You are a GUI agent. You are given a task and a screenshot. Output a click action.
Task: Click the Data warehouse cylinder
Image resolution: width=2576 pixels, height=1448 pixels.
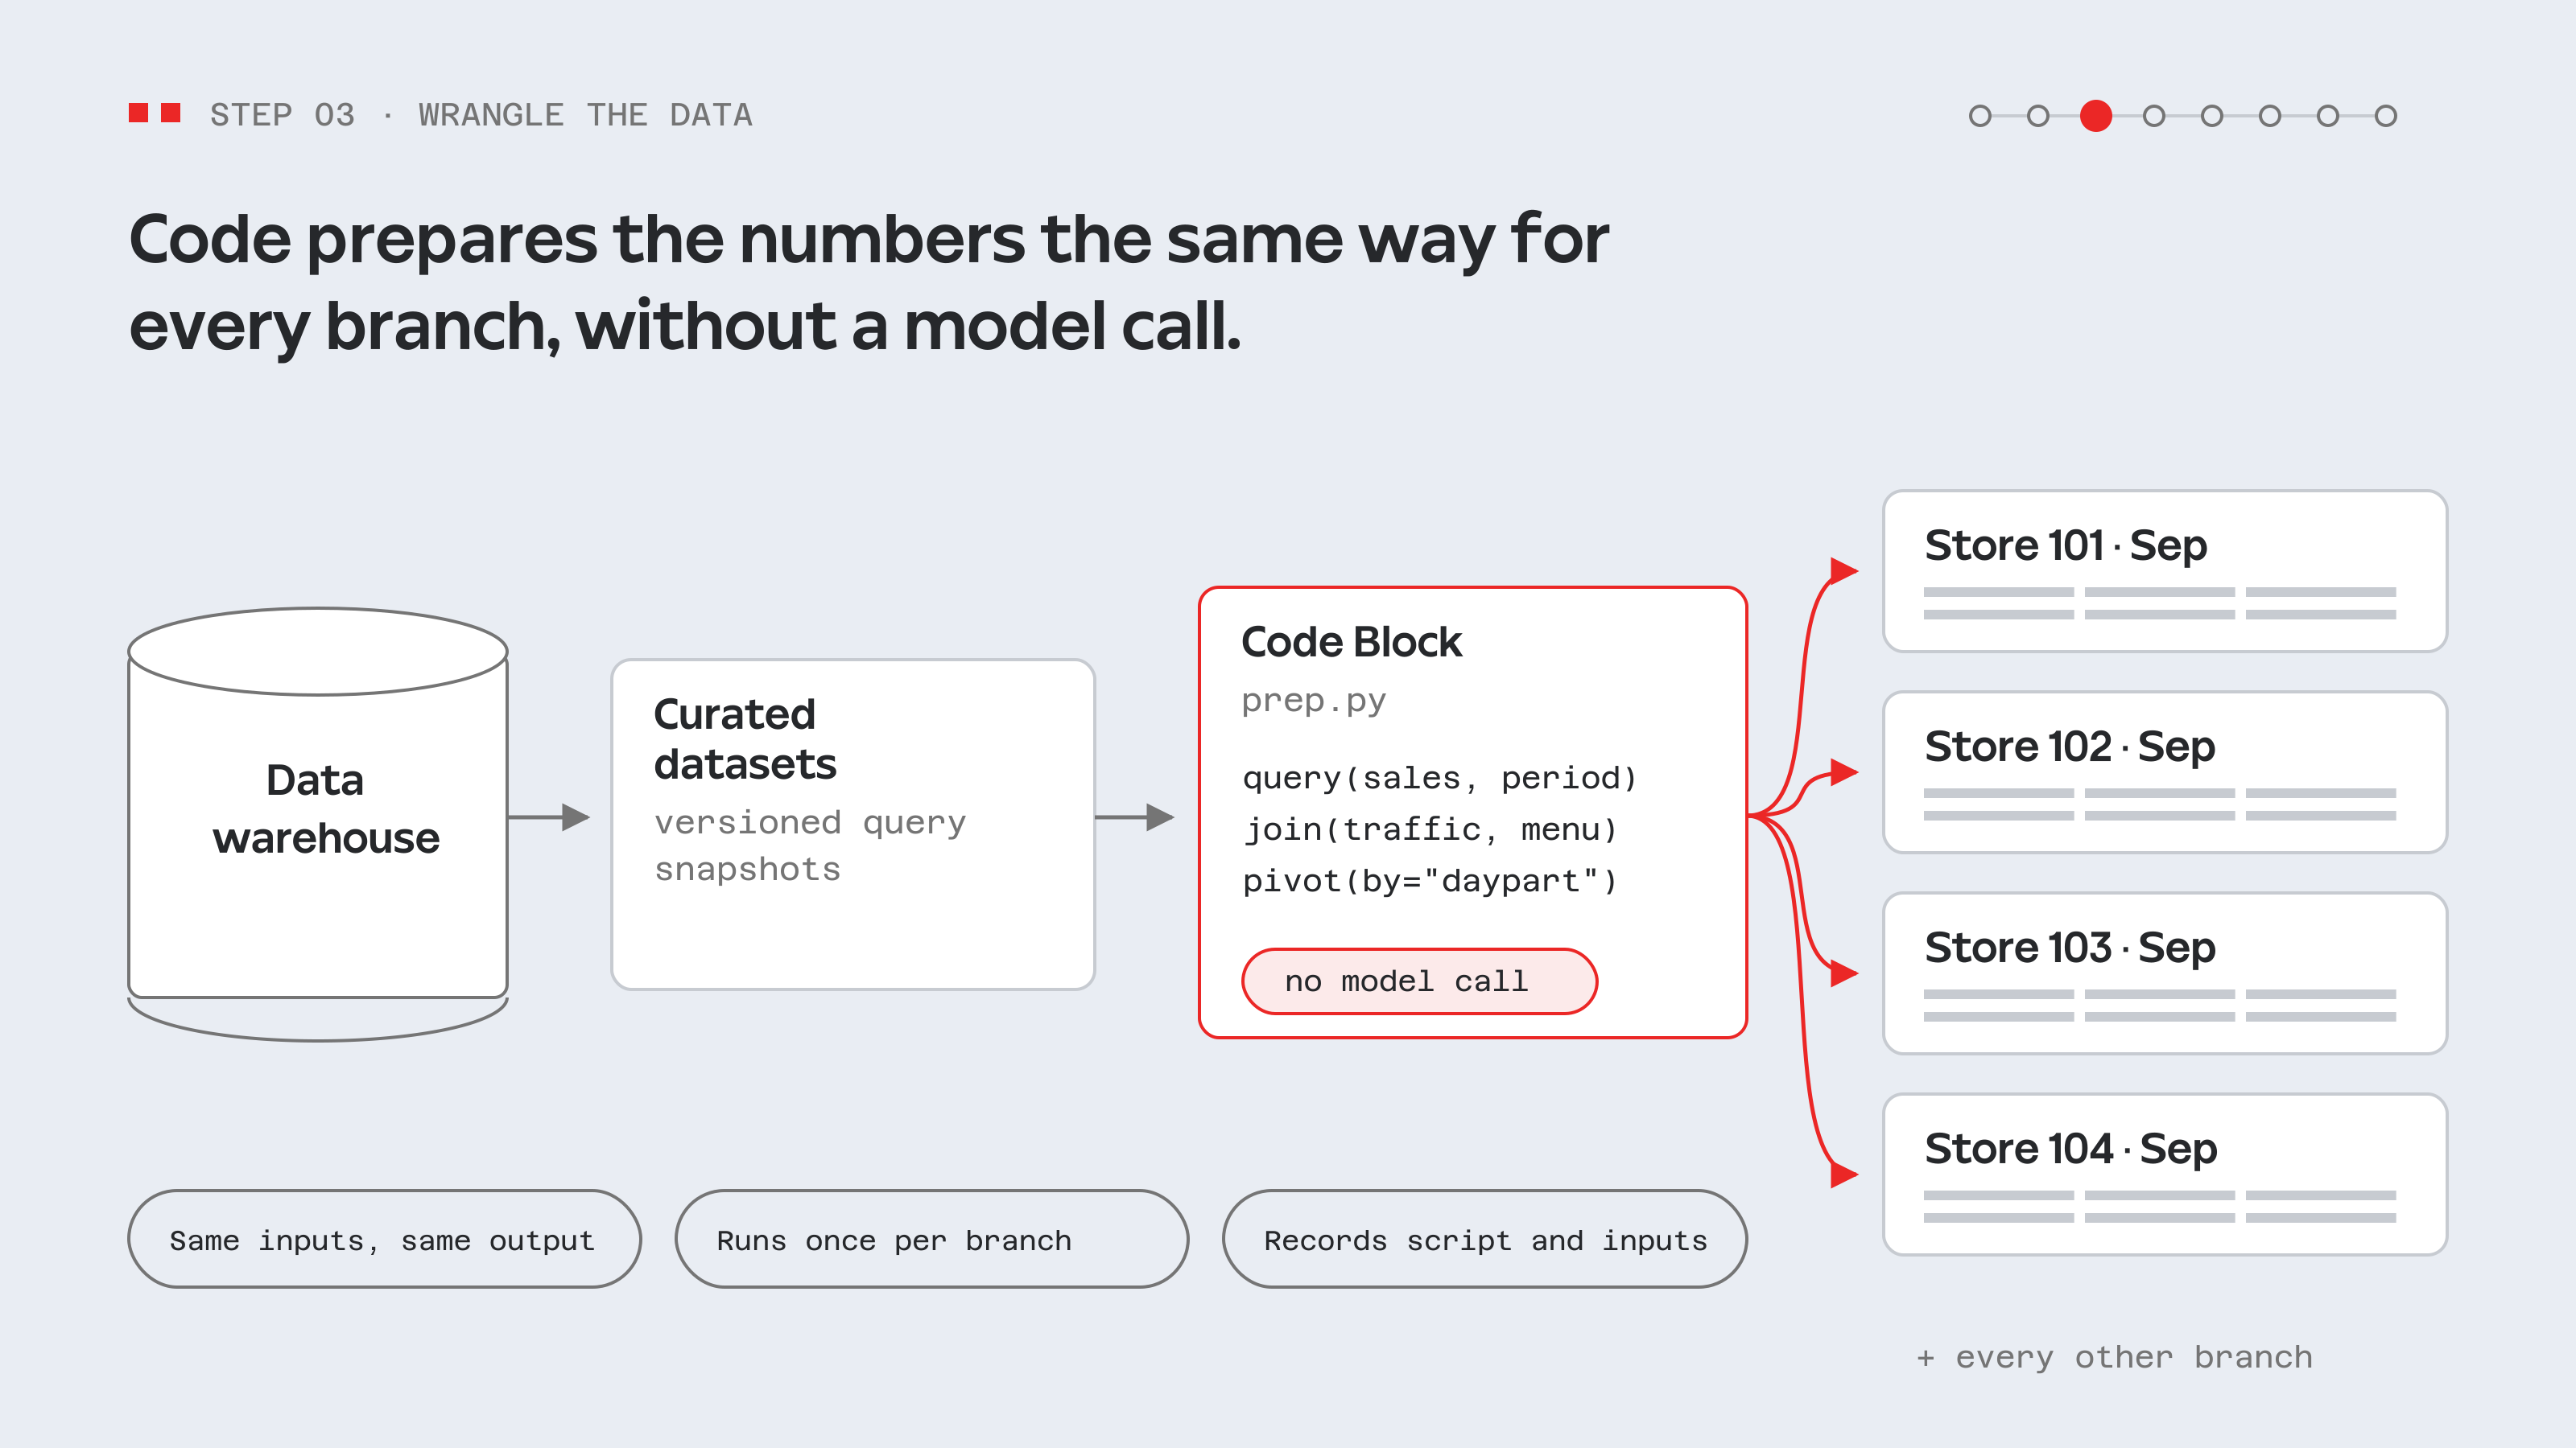[318, 825]
